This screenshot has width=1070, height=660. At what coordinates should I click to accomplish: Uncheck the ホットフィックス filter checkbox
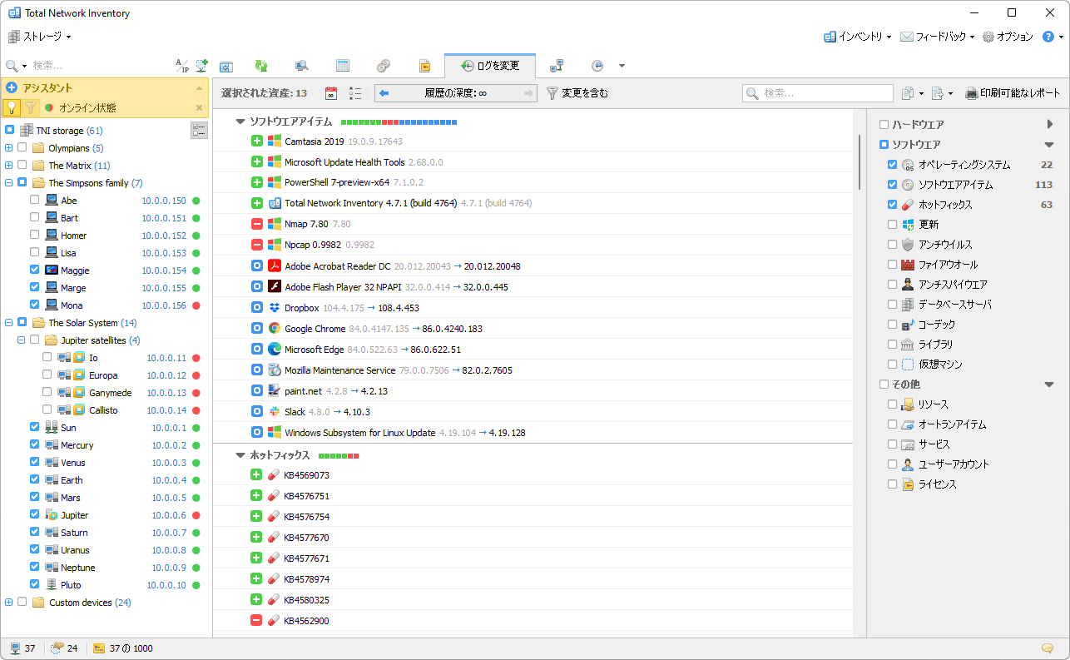(892, 205)
